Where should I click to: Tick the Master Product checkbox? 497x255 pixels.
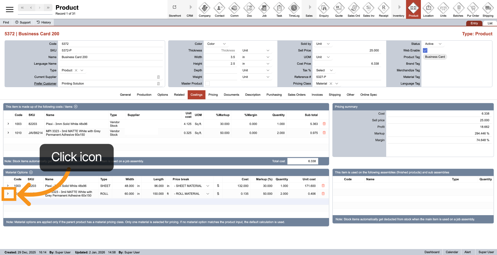coord(207,84)
